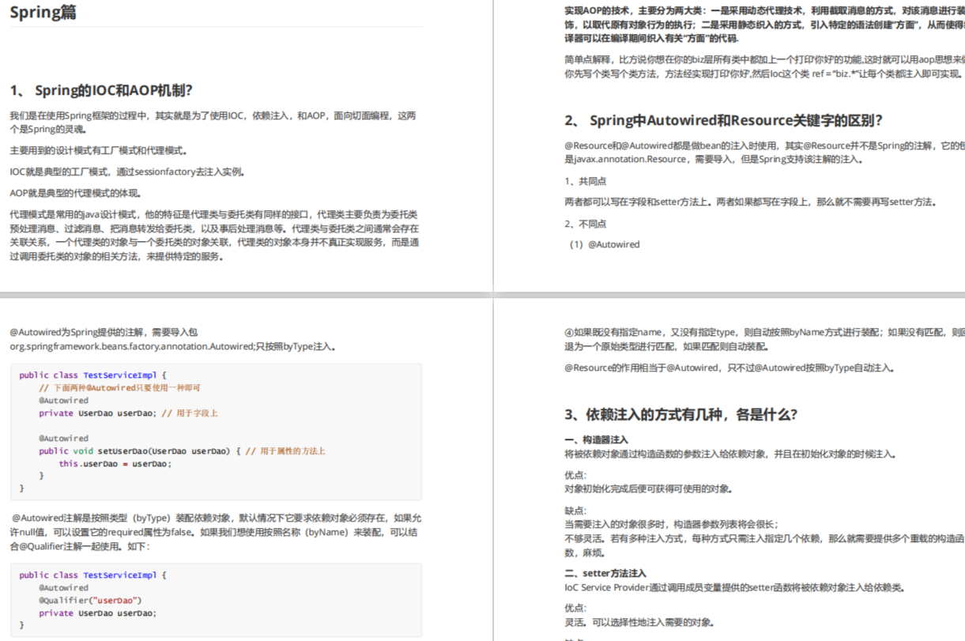Click the line "主要用到的设计模式有工厂模式和代理模式。"
This screenshot has height=641, width=965.
point(99,150)
